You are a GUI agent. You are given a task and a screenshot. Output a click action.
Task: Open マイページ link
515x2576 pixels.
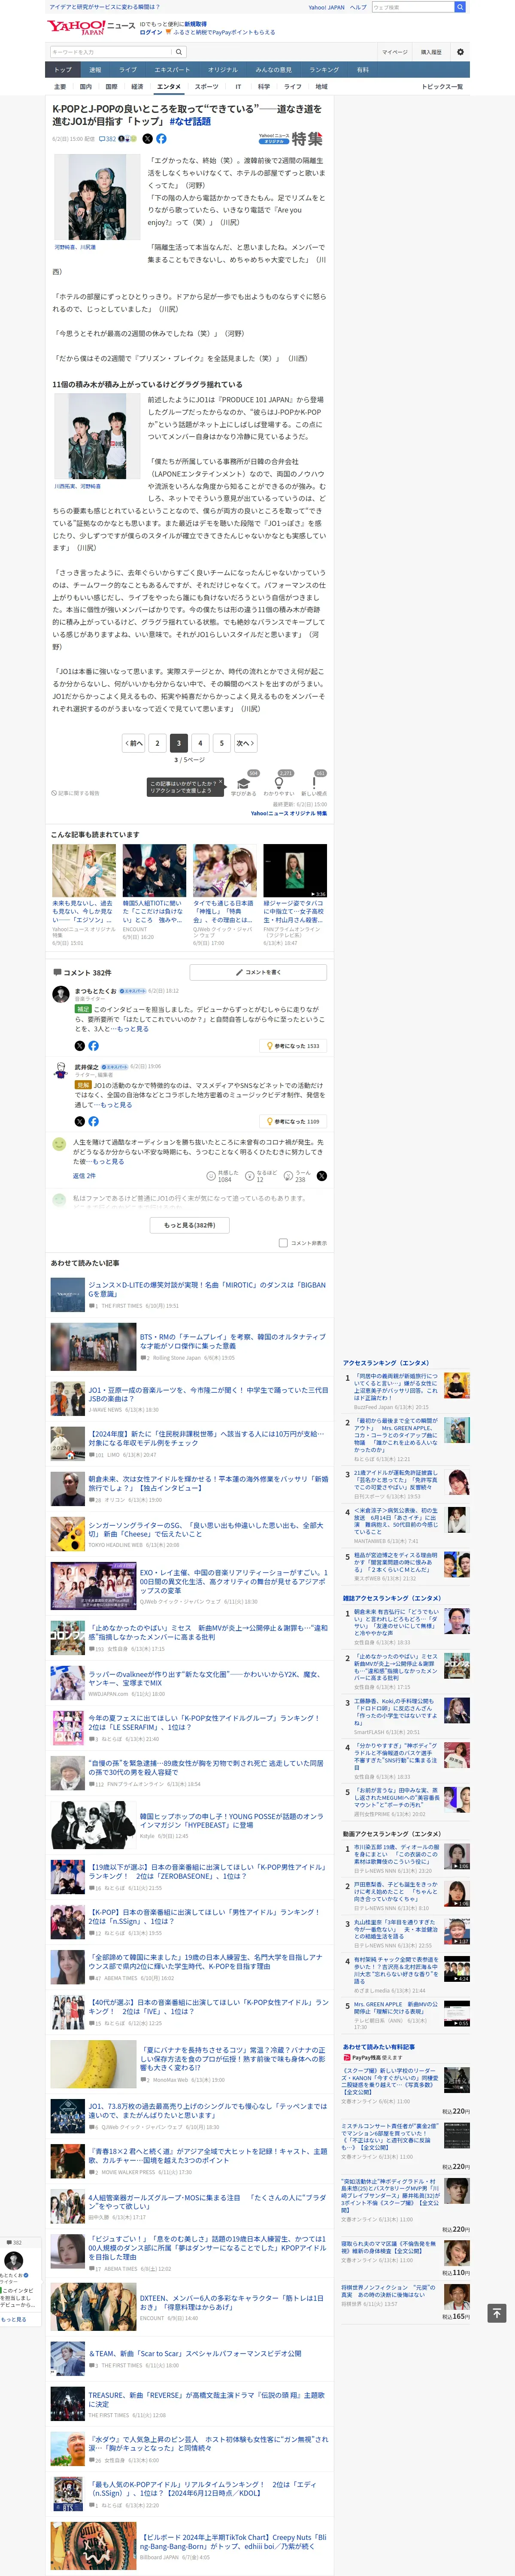click(x=394, y=52)
